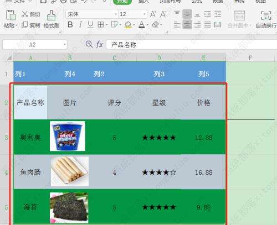The image size is (277, 225).
Task: Align text right
Action: pyautogui.click(x=197, y=24)
